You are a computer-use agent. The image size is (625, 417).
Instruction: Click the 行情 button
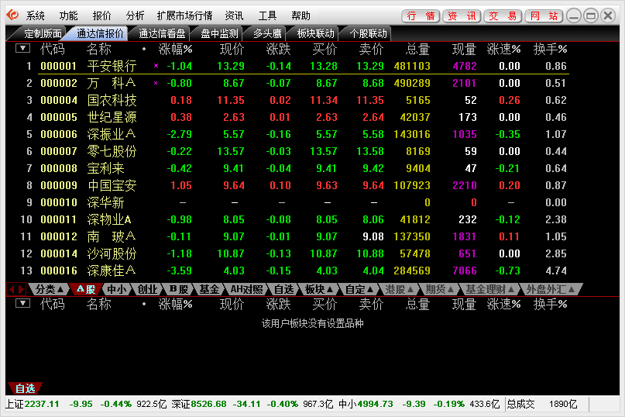tap(421, 16)
